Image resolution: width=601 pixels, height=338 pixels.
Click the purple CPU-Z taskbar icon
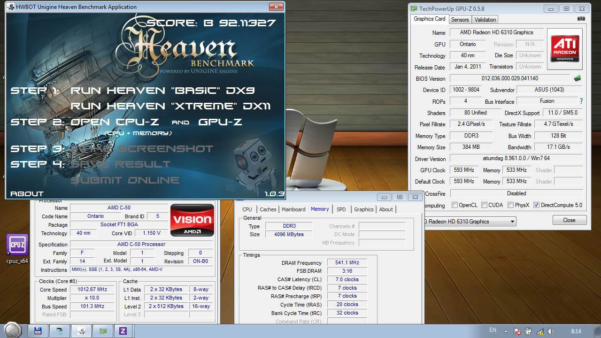click(x=123, y=330)
